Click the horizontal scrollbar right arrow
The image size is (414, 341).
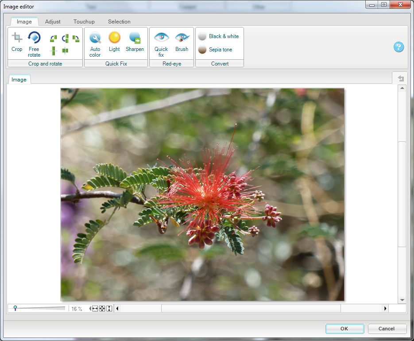[x=385, y=308]
